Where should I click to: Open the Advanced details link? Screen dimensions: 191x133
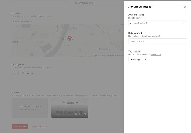pos(40,127)
